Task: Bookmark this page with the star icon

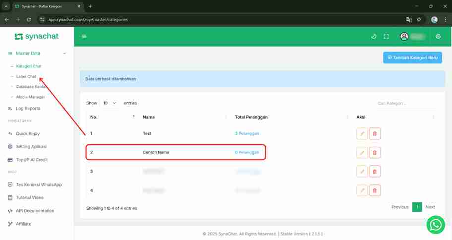Action: click(x=419, y=20)
